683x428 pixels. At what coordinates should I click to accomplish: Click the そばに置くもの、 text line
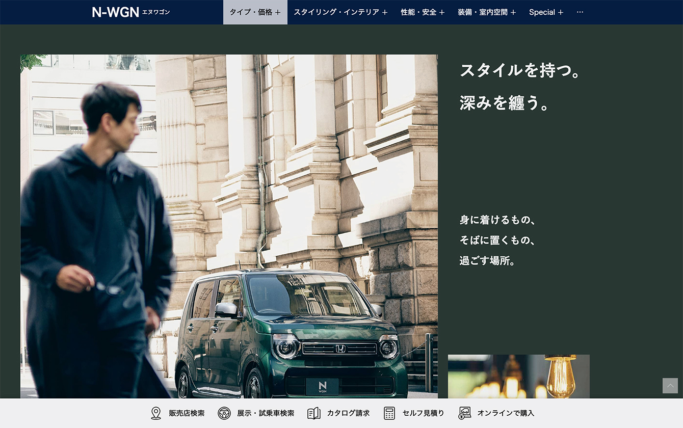point(497,240)
